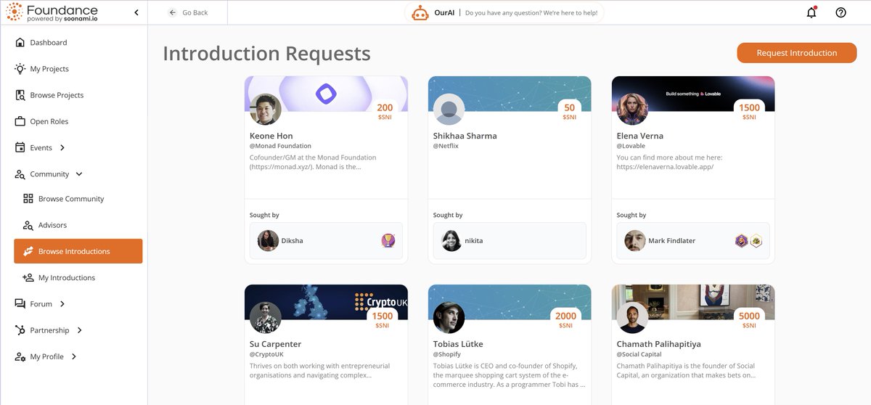The height and width of the screenshot is (405, 871).
Task: Click the Browse Community grid icon
Action: 28,199
